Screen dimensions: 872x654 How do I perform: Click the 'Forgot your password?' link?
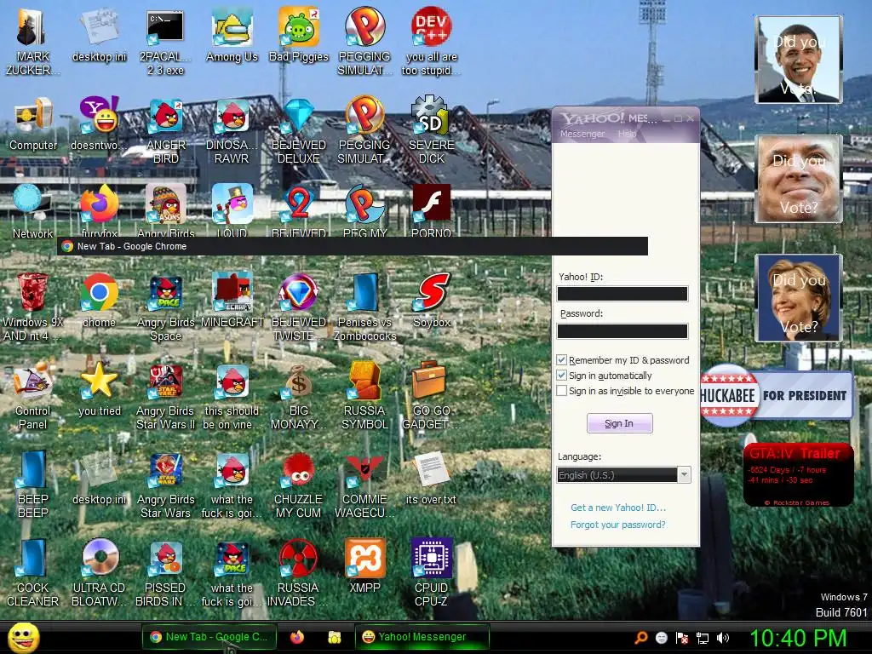(617, 525)
